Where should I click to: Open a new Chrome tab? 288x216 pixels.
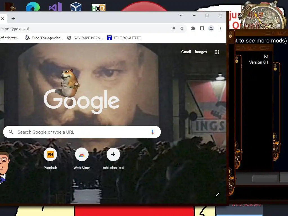point(13,19)
